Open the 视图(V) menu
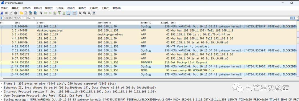The height and width of the screenshot is (101, 299). pyautogui.click(x=27, y=8)
